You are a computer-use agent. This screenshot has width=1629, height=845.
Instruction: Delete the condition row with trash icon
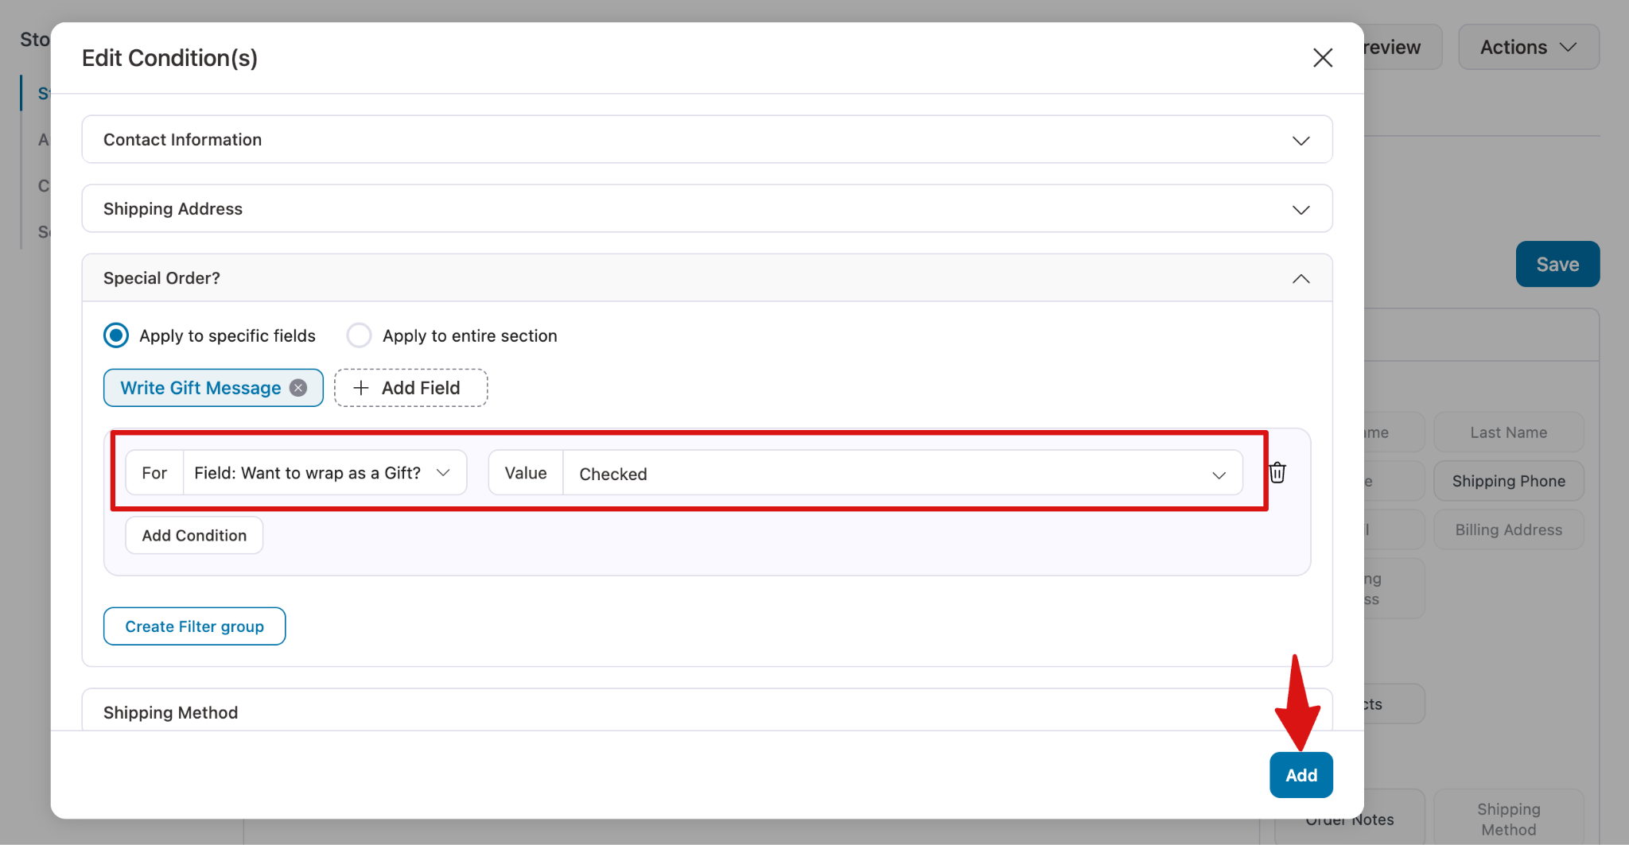coord(1277,473)
